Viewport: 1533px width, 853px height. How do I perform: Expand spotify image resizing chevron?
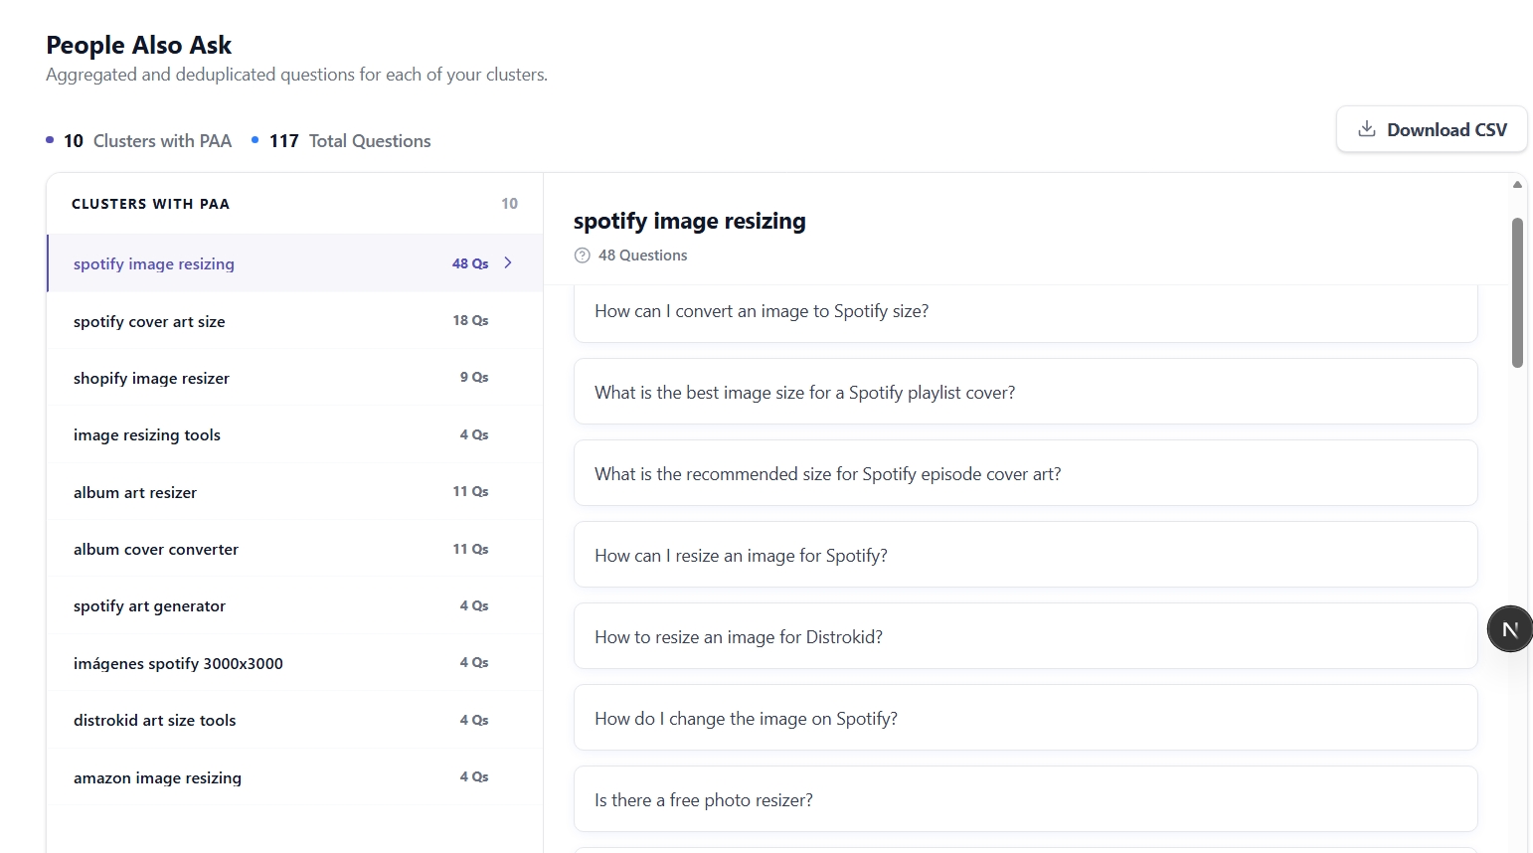pyautogui.click(x=508, y=263)
